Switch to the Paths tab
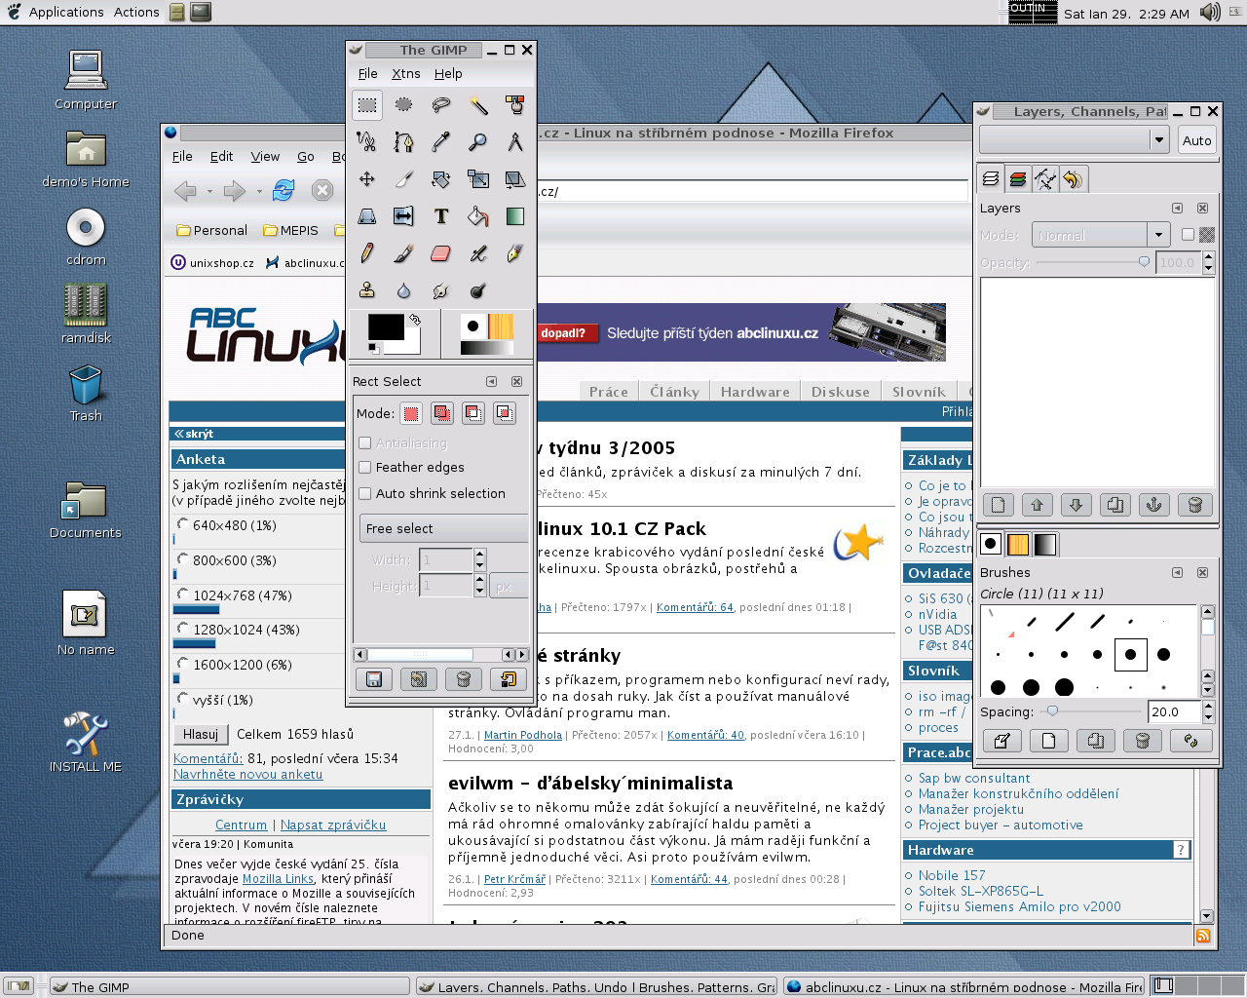 pyautogui.click(x=1045, y=179)
